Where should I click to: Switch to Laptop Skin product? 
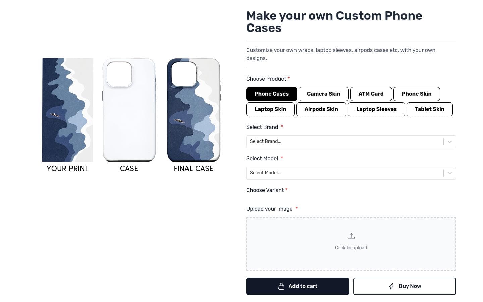pos(270,109)
